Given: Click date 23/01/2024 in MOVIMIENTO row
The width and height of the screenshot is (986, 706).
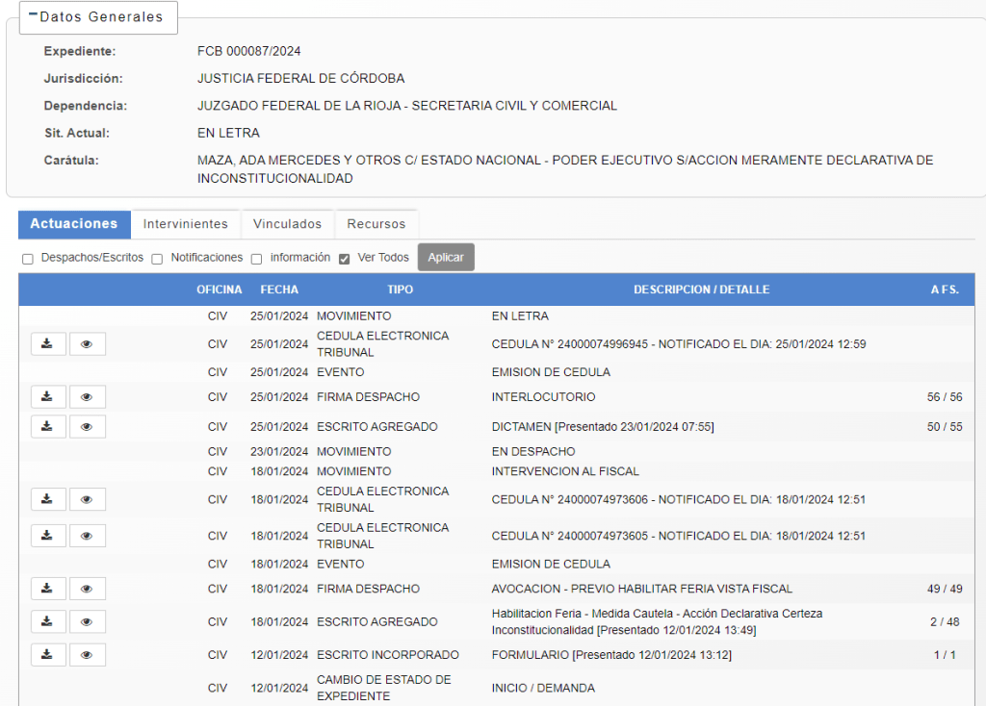Looking at the screenshot, I should 279,452.
